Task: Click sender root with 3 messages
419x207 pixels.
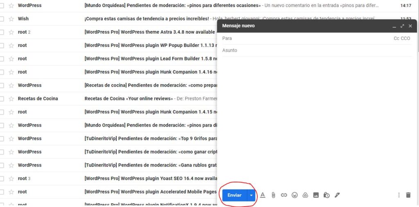Action: click(x=24, y=178)
